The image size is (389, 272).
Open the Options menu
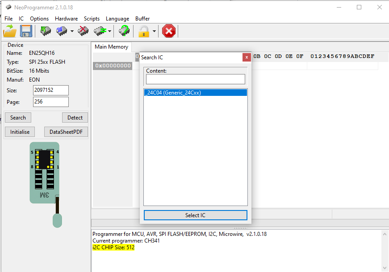click(39, 19)
